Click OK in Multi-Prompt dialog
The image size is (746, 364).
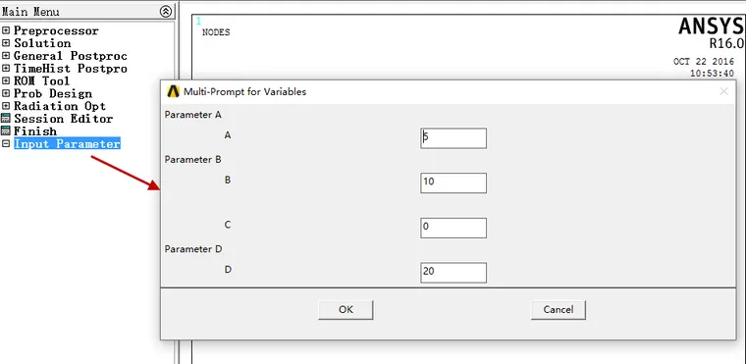click(346, 310)
